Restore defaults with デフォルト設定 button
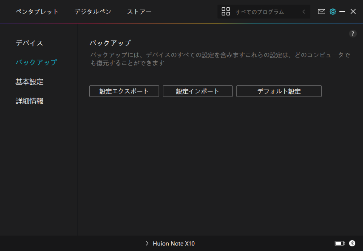Screen dimensions: 363x251 click(x=279, y=91)
